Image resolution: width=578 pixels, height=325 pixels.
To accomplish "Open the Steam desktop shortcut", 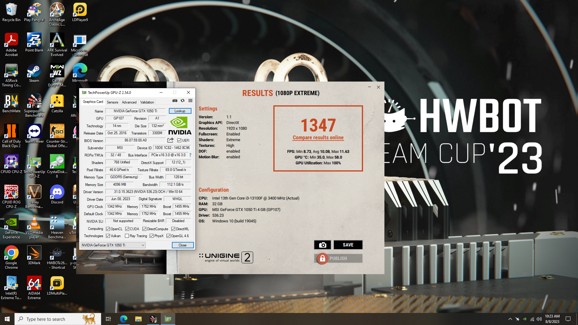I will click(34, 73).
